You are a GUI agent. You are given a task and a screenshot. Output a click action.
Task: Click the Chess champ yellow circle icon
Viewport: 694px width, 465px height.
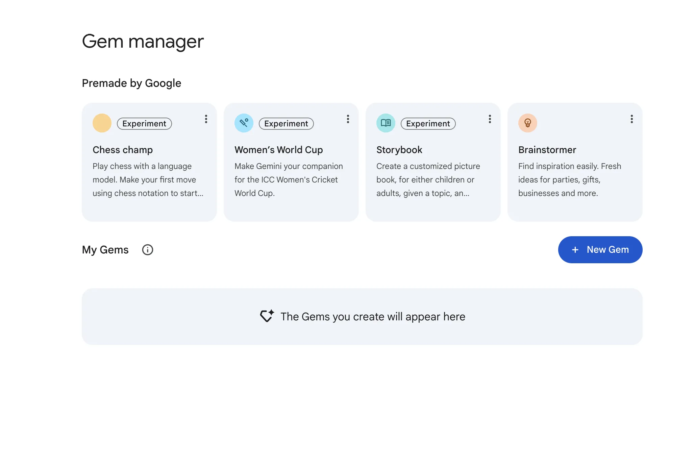[102, 123]
